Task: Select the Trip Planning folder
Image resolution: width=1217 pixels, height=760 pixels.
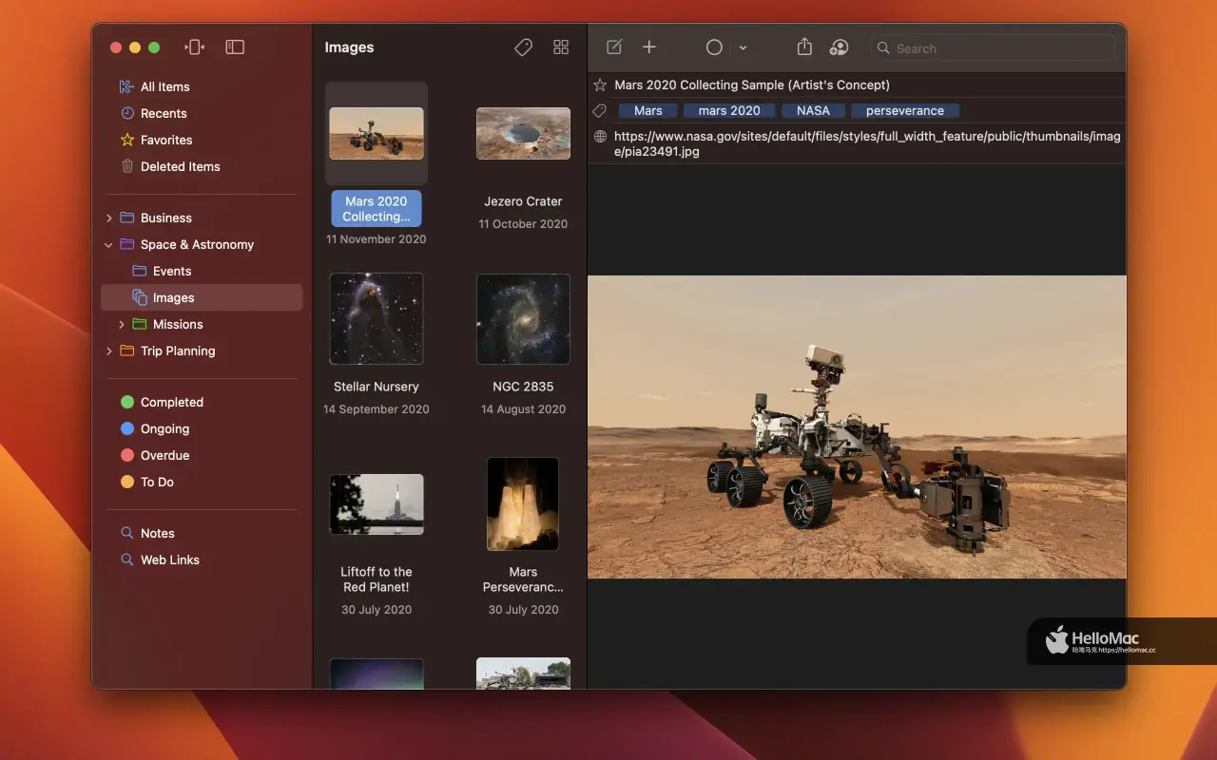Action: click(178, 351)
